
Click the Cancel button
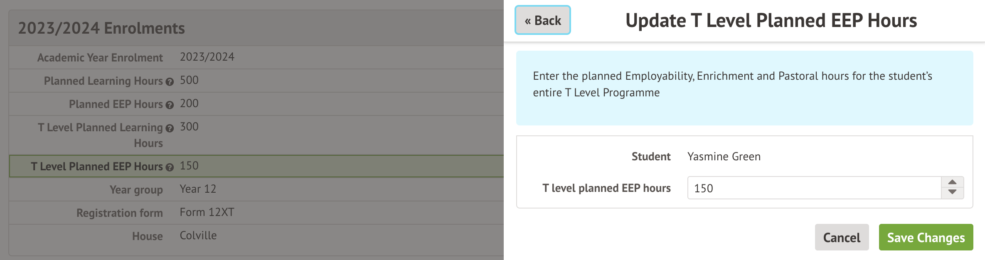click(x=842, y=237)
